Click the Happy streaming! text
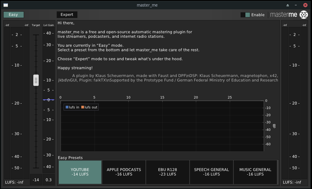 pos(75,68)
